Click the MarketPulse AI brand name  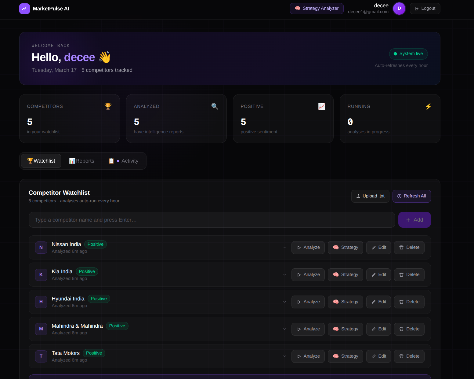coord(51,9)
